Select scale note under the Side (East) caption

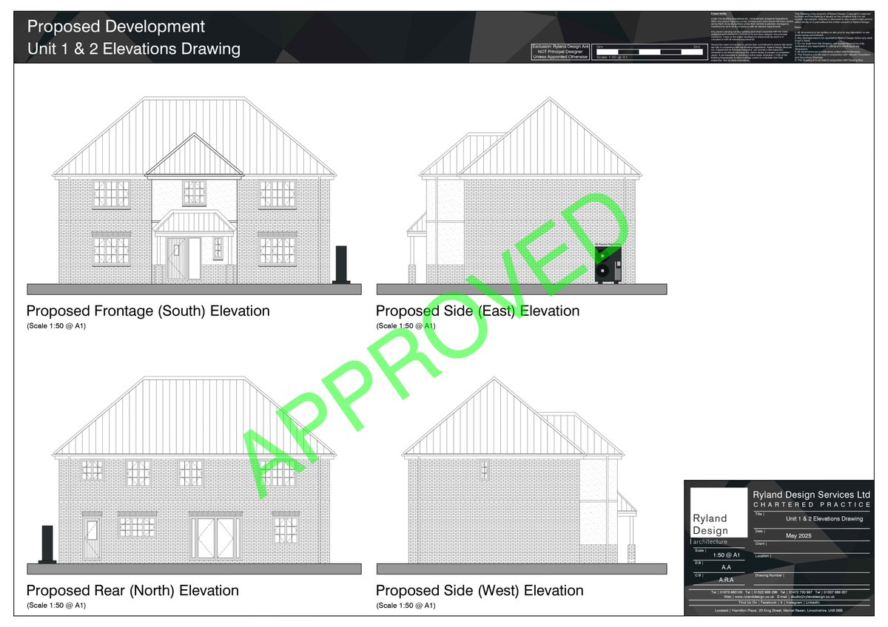click(x=406, y=325)
